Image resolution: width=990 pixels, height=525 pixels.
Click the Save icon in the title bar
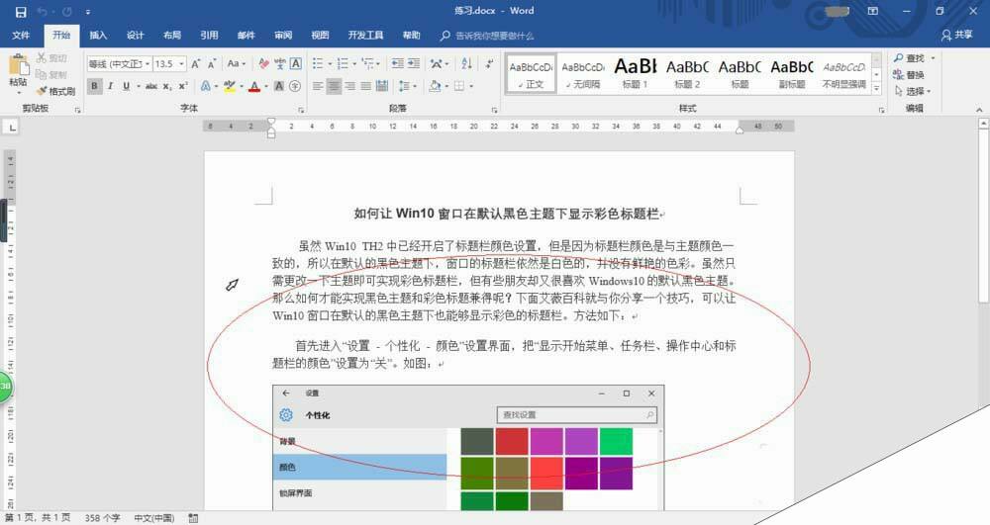(20, 11)
